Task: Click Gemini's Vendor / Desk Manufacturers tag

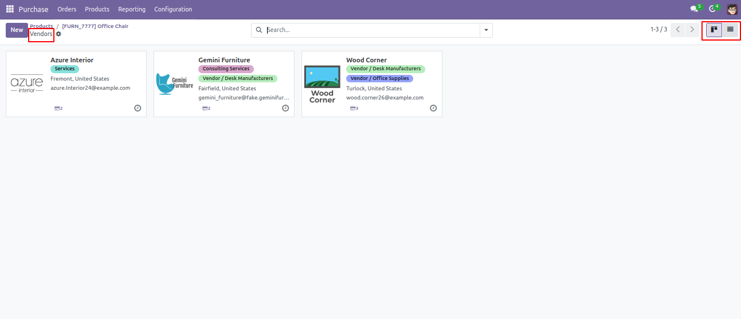Action: click(x=238, y=78)
